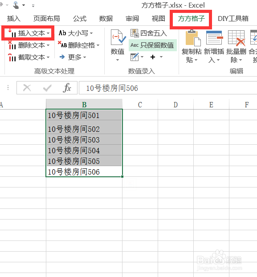Click the Ab case (大小写) icon
257x277 pixels.
[62, 33]
